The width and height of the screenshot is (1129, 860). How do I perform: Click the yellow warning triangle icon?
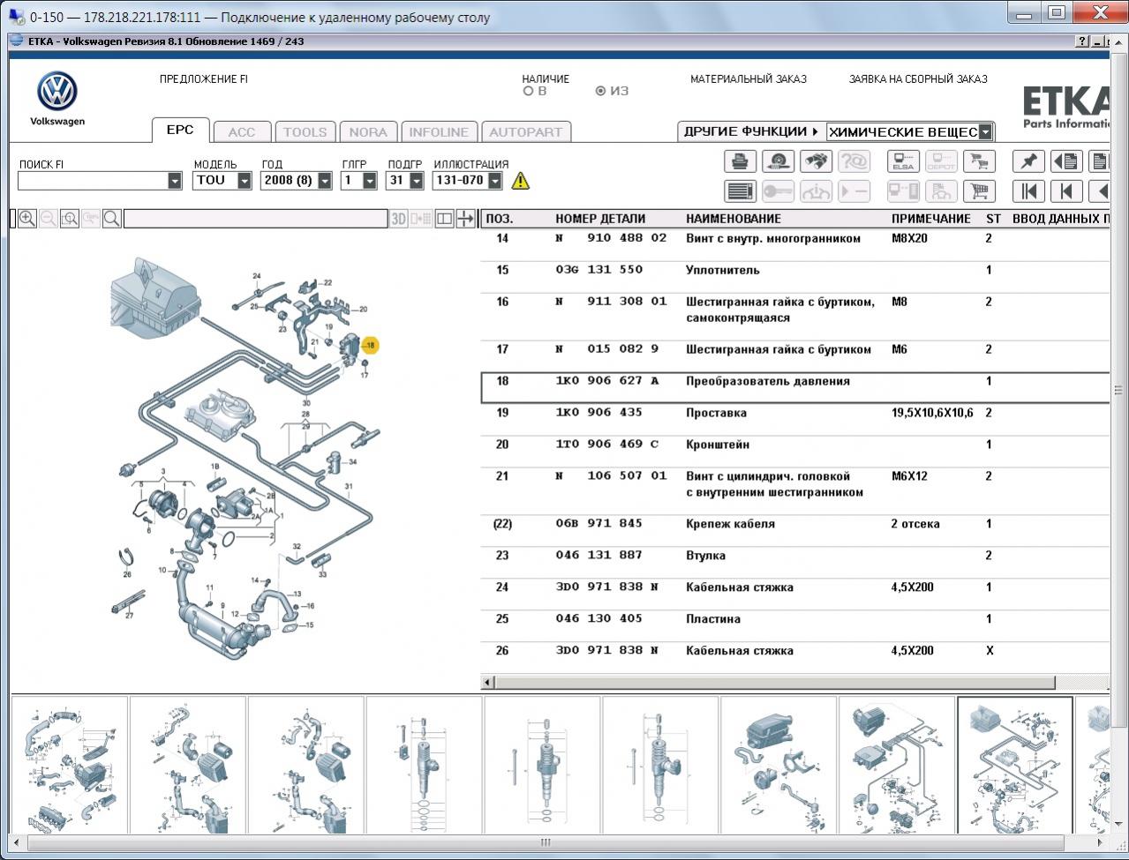521,181
